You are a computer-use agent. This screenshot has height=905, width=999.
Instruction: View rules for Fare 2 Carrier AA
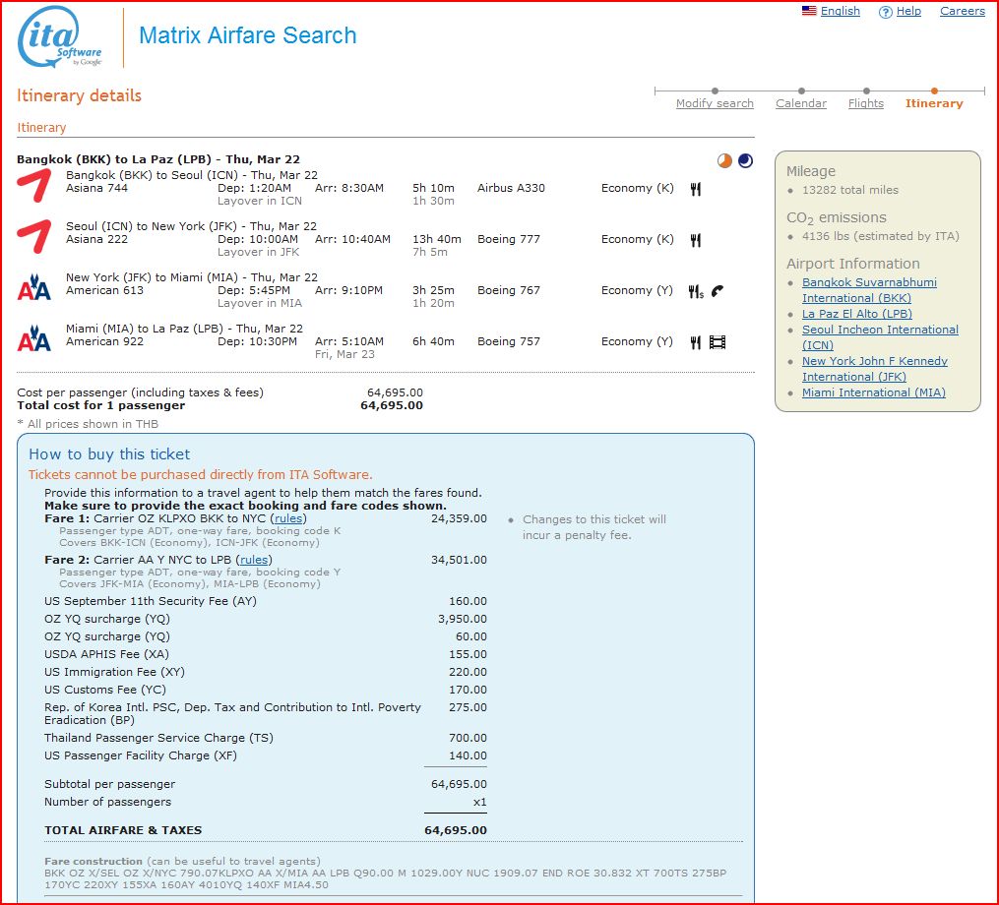pos(254,560)
